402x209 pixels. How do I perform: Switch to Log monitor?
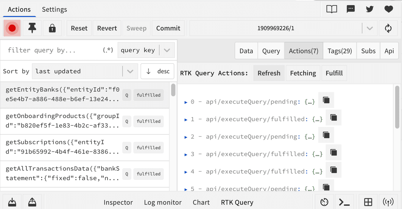pos(163,202)
